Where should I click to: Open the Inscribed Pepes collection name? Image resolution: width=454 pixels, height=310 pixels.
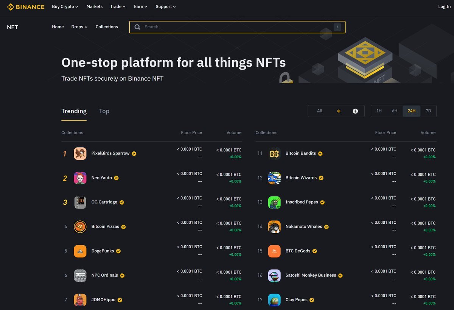tap(302, 202)
